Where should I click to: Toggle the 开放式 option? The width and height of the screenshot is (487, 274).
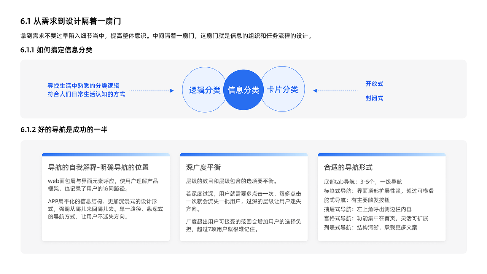[374, 84]
